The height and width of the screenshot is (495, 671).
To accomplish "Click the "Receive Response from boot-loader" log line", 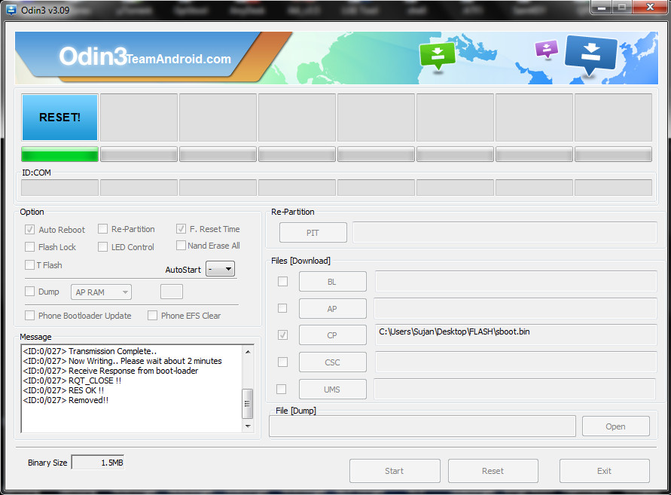I will [x=111, y=371].
